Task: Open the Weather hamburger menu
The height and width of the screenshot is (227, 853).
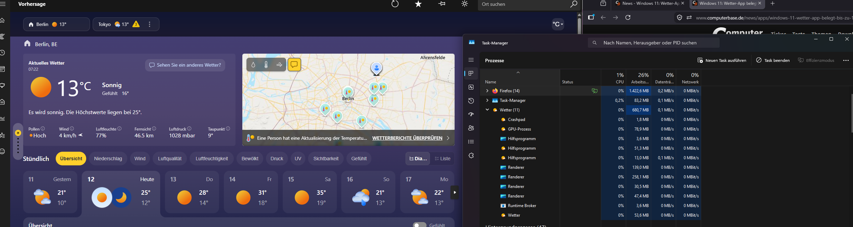Action: coord(3,4)
